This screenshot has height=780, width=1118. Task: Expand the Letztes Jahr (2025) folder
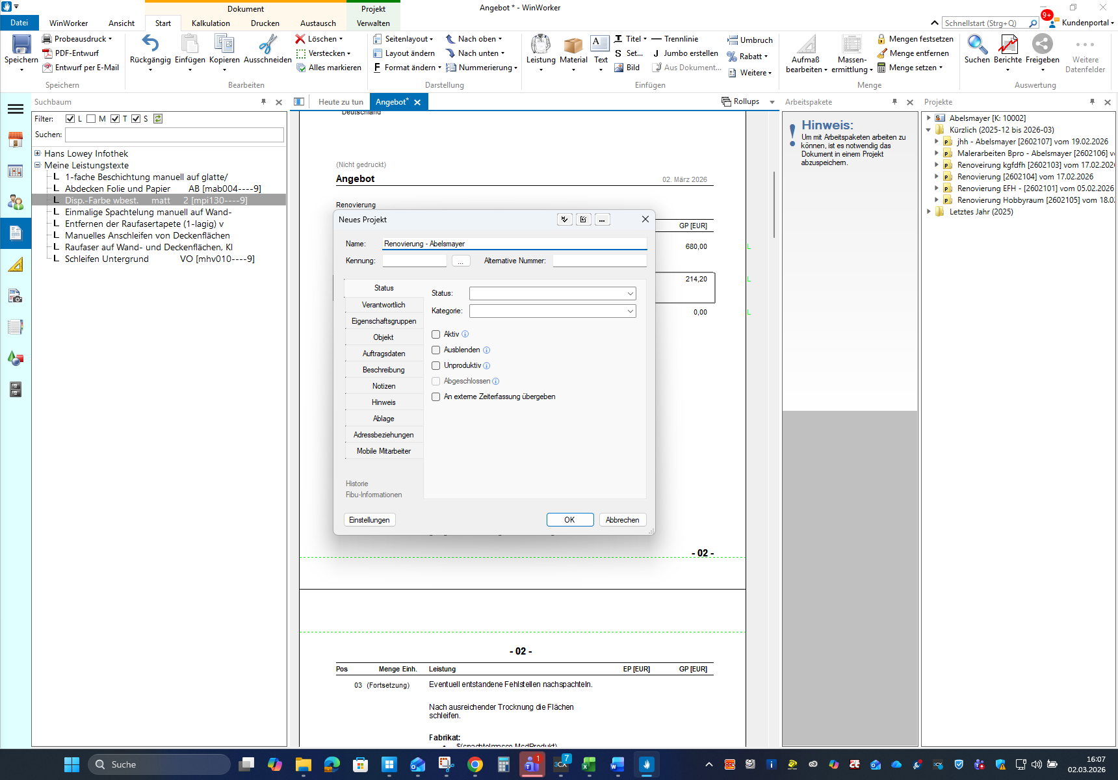tap(928, 212)
